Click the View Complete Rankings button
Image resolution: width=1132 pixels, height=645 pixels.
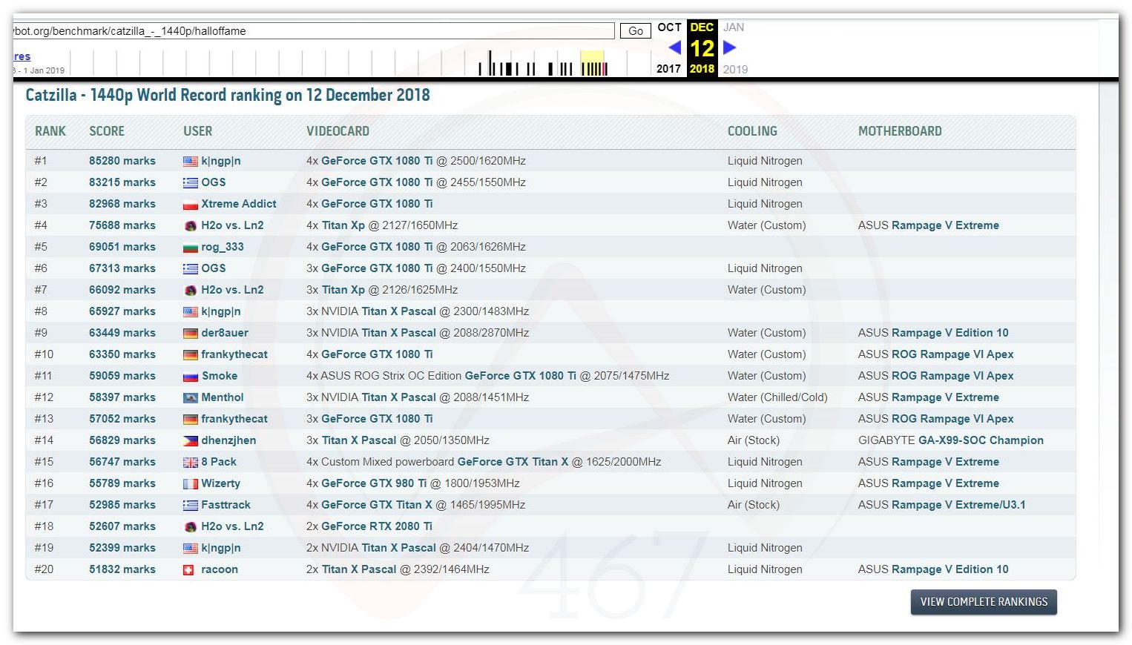984,602
